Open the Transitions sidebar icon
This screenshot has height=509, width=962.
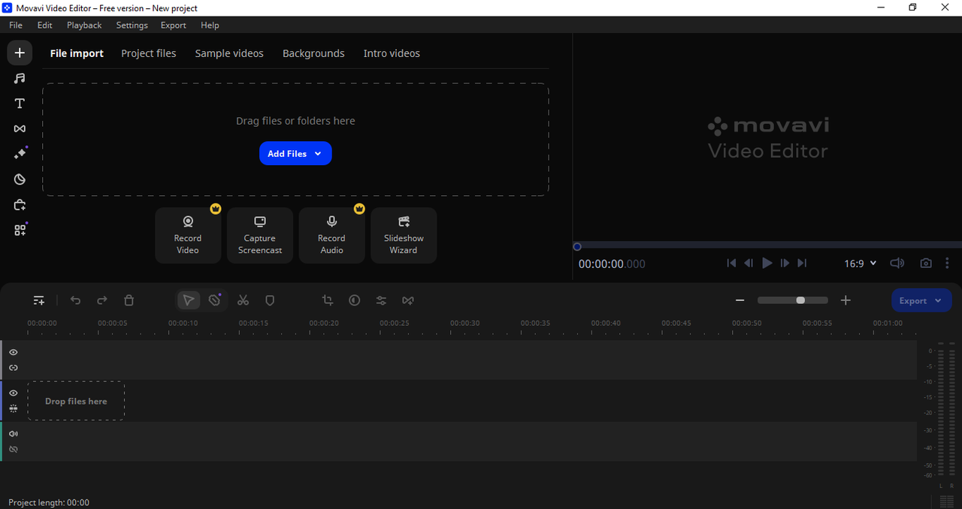[x=20, y=129]
